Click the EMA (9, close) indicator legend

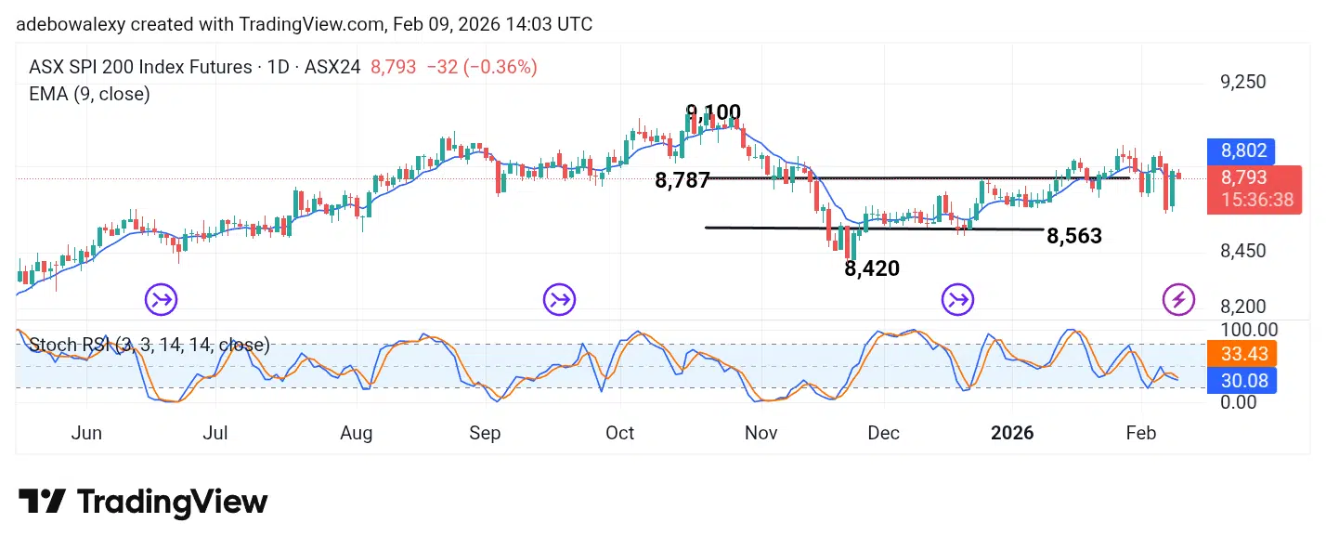89,94
